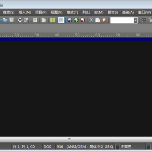Image resolution: width=152 pixels, height=152 pixels.
Task: Click the blue open-folder toolbar icon
Action: tap(5, 20)
